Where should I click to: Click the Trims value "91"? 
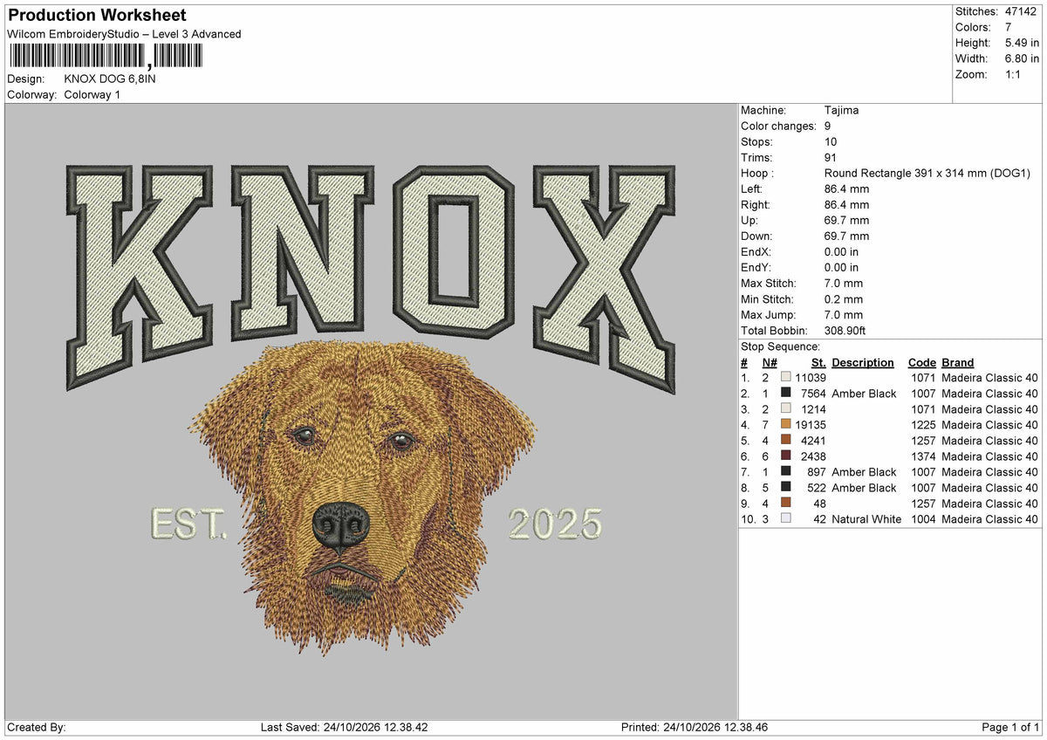(x=831, y=158)
